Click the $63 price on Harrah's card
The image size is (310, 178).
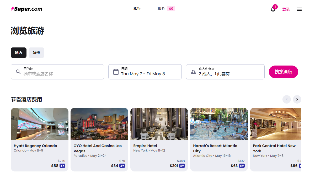pos(234,166)
